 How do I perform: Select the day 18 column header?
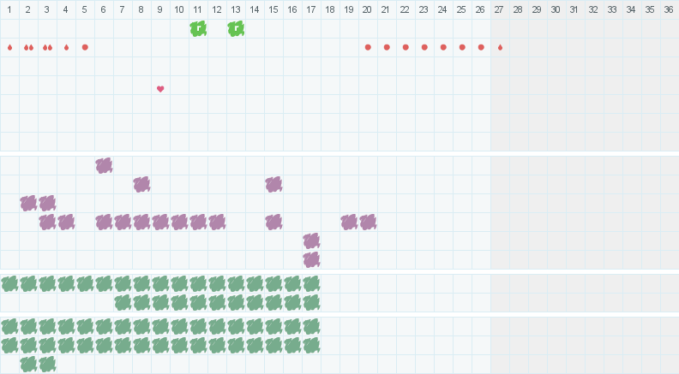(x=330, y=9)
